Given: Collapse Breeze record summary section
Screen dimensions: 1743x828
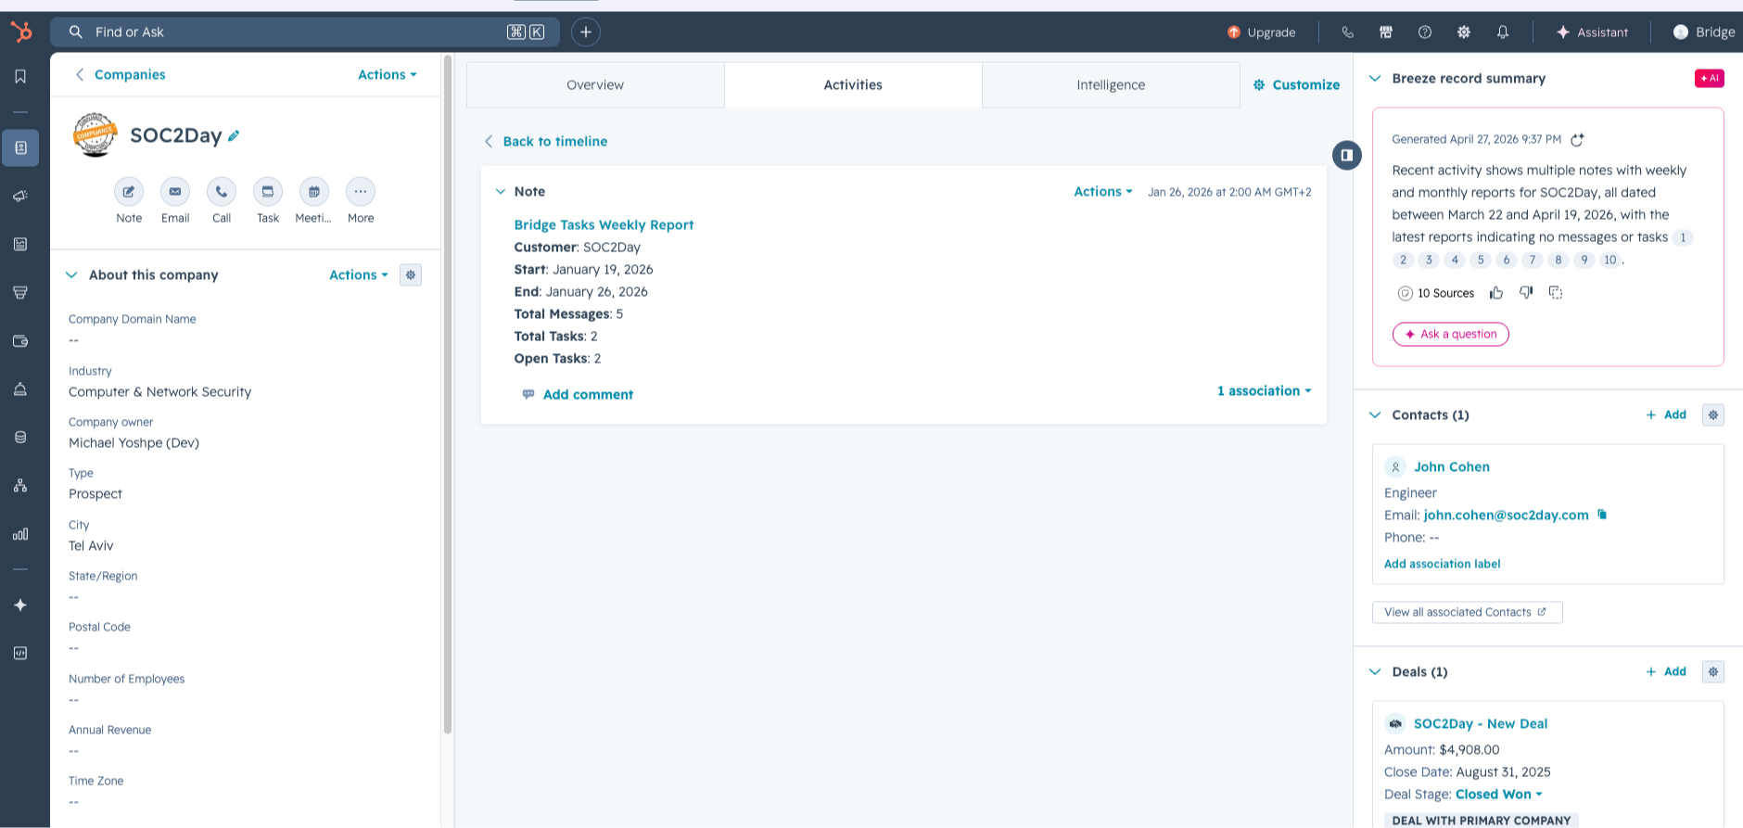Looking at the screenshot, I should click(x=1375, y=79).
